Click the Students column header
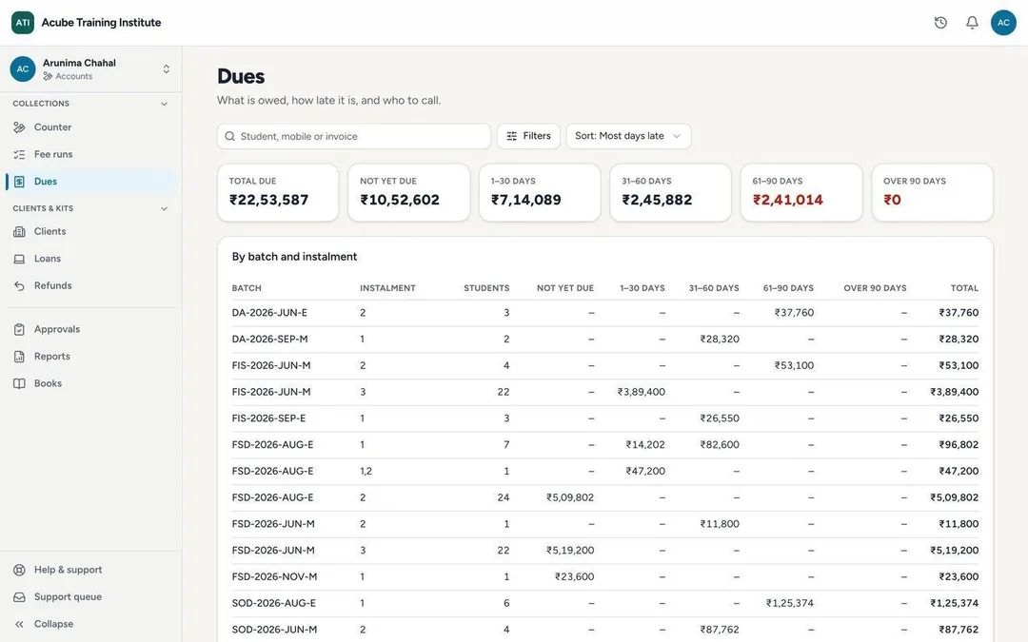Image resolution: width=1028 pixels, height=642 pixels. [x=486, y=288]
